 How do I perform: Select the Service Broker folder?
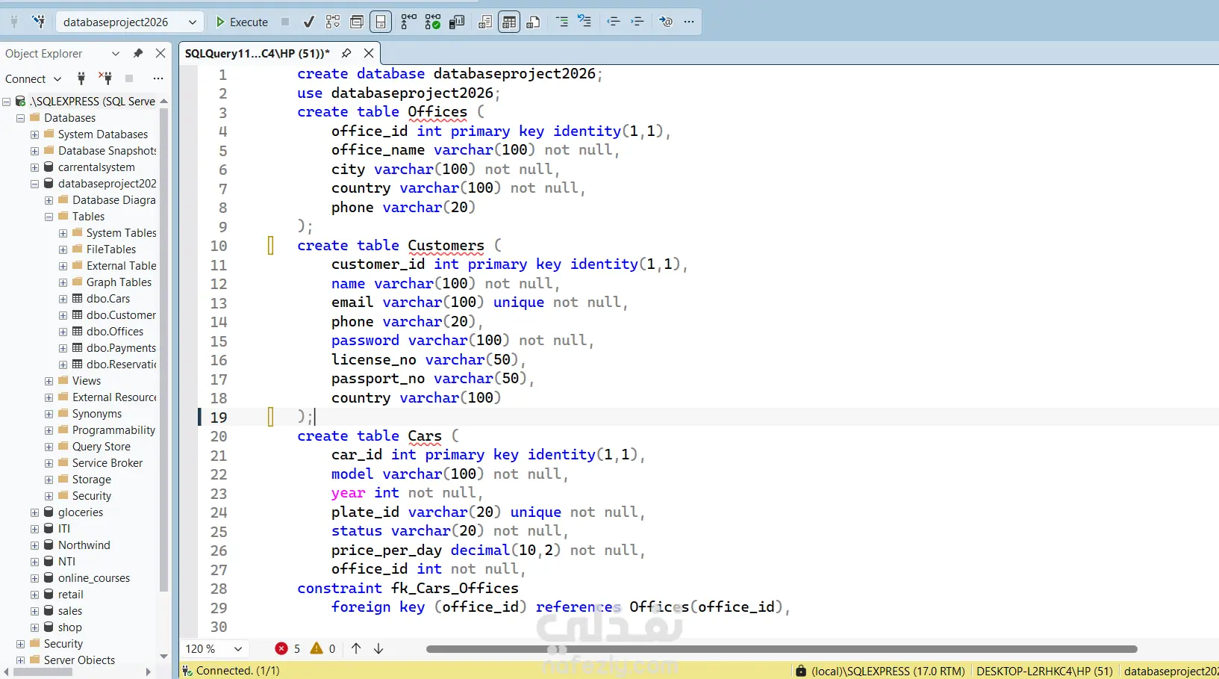tap(107, 463)
